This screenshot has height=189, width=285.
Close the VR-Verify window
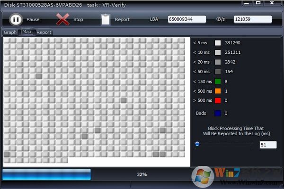pos(272,3)
